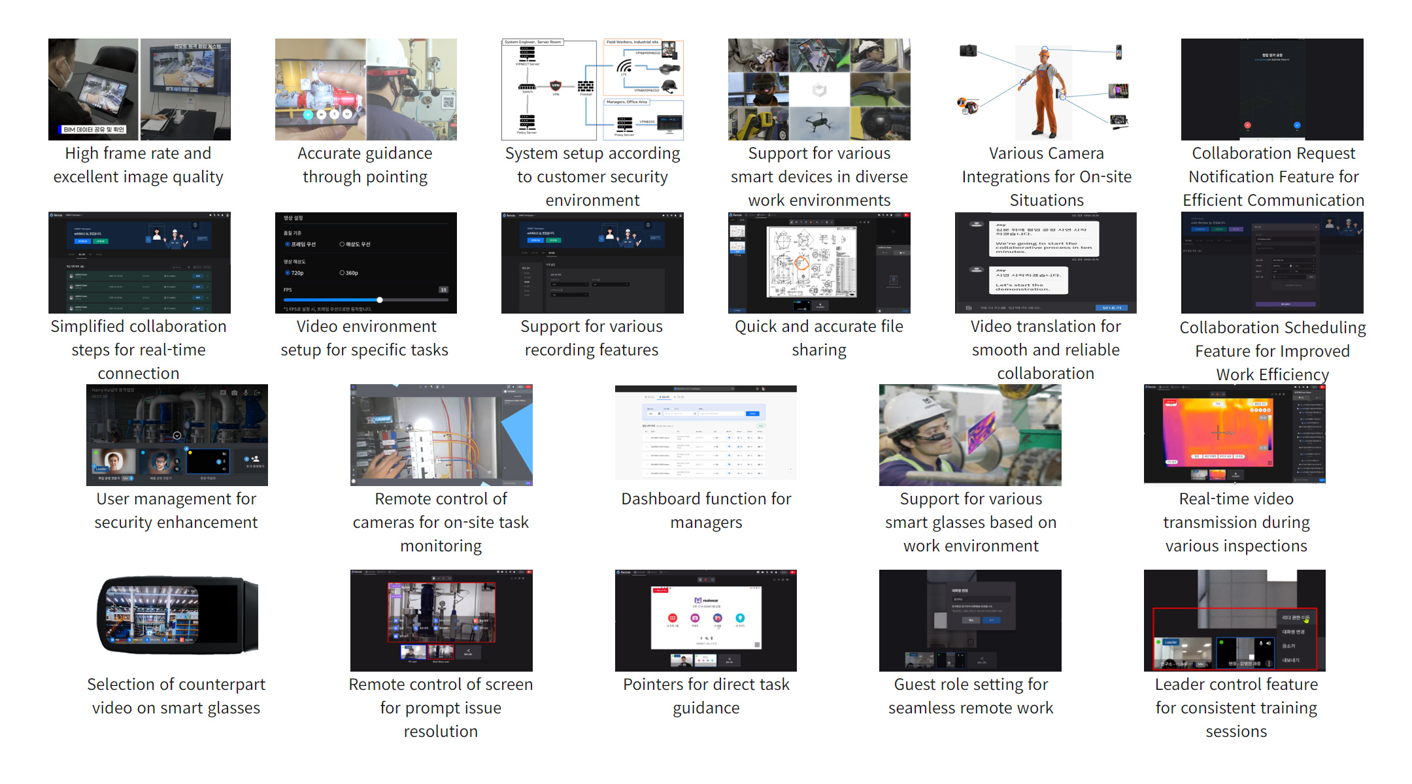The height and width of the screenshot is (784, 1412).
Task: Select the 해상도 우선 quality radio button
Action: pos(342,244)
